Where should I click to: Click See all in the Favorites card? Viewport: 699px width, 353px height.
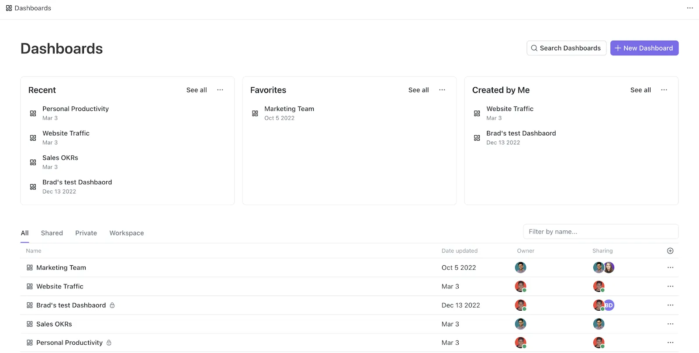(x=419, y=90)
